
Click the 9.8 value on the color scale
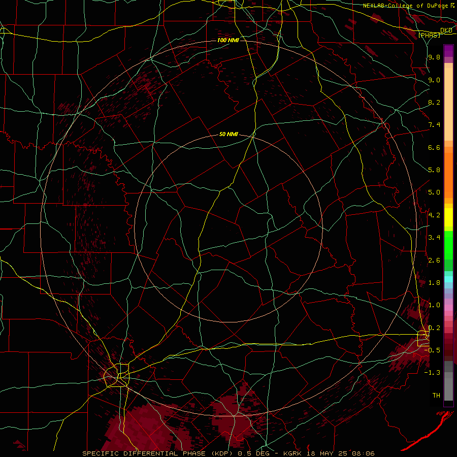pos(434,57)
